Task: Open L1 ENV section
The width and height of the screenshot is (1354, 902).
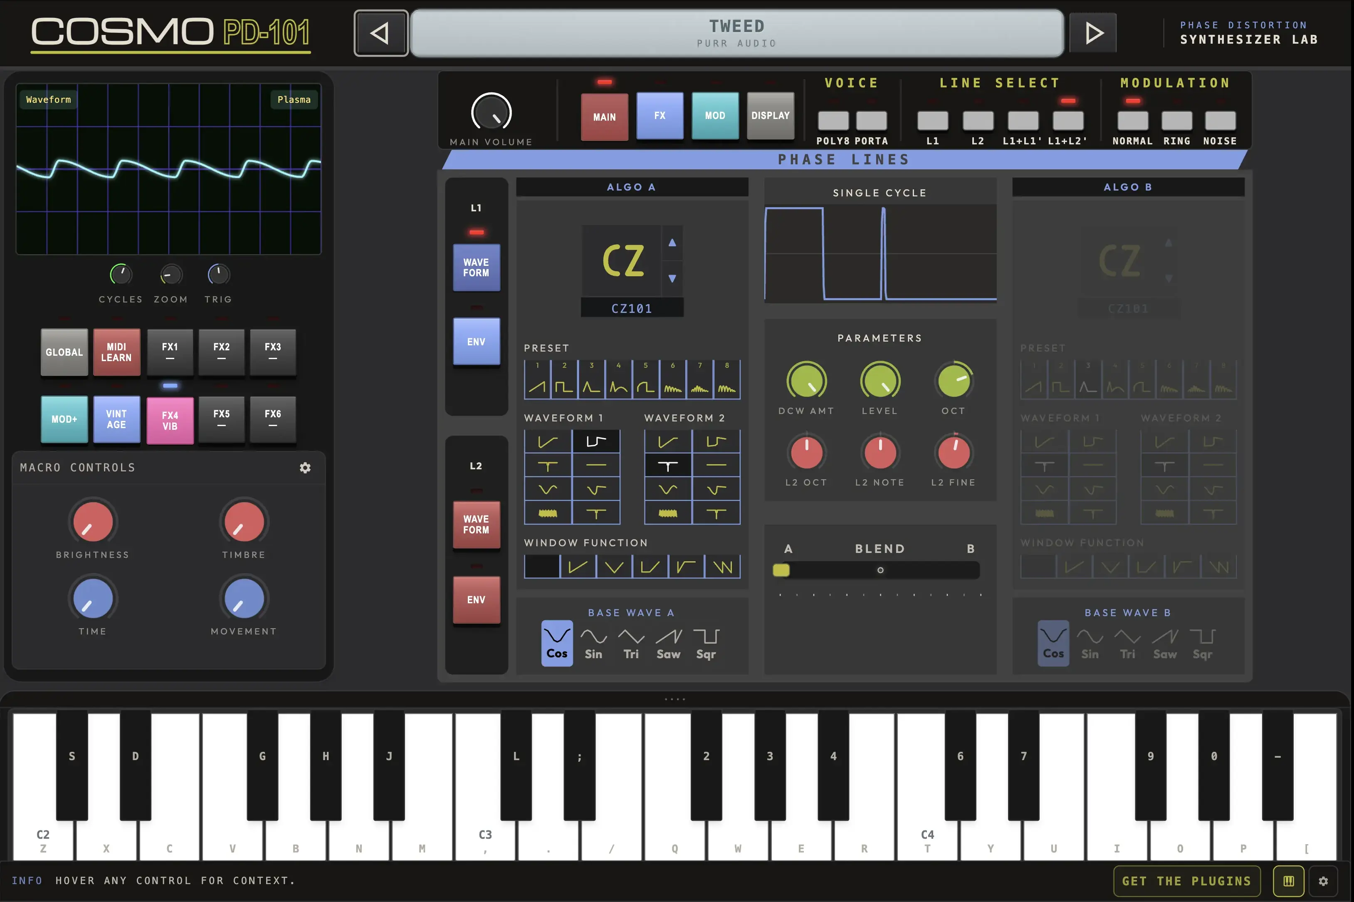Action: 476,342
